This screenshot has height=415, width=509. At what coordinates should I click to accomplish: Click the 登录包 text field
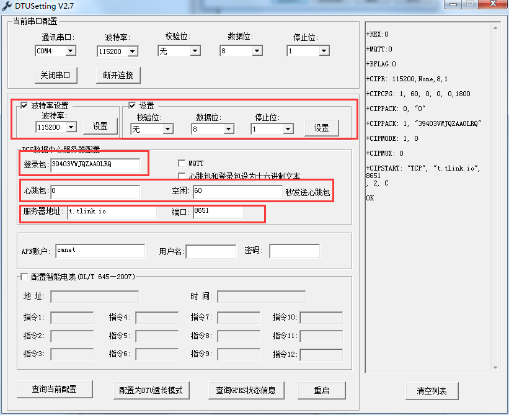[95, 164]
